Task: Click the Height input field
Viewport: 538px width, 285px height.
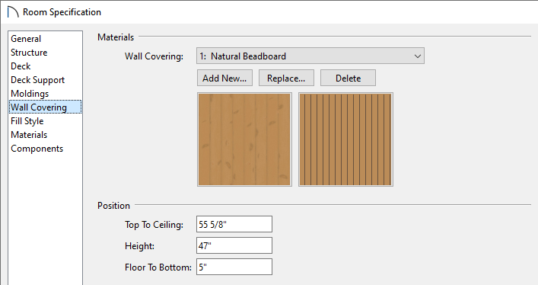Action: point(234,245)
